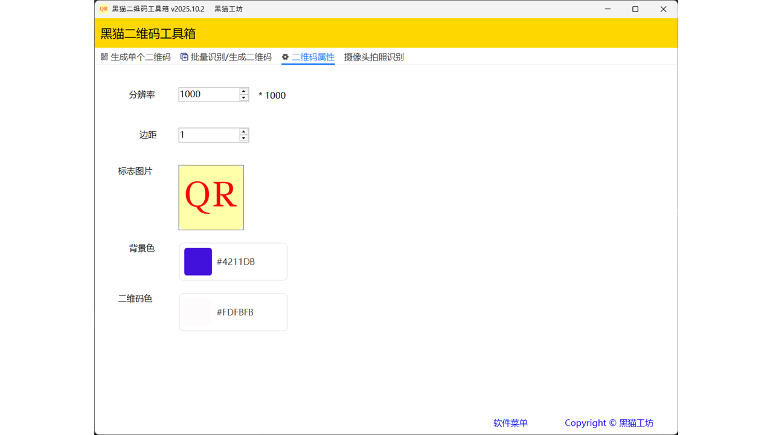The image size is (773, 435).
Task: Open the purple 背景色 color swatch
Action: pyautogui.click(x=198, y=262)
